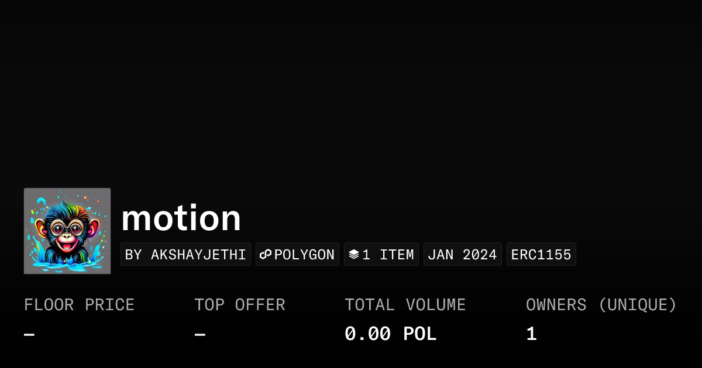Click the TOP OFFER stat label
The image size is (702, 368).
(x=240, y=305)
